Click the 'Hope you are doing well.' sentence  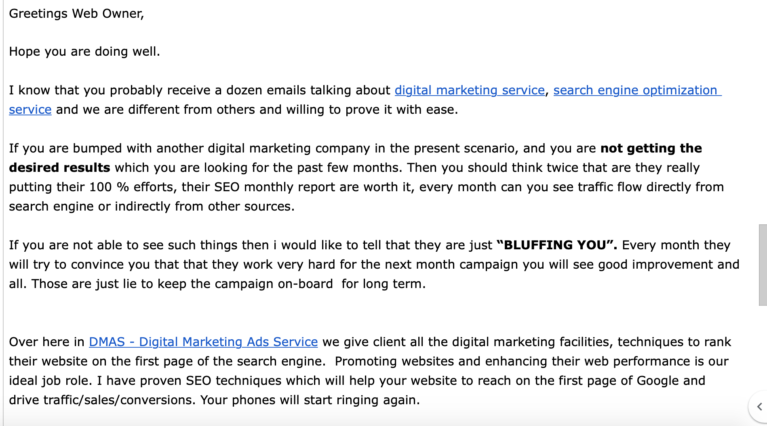[84, 52]
